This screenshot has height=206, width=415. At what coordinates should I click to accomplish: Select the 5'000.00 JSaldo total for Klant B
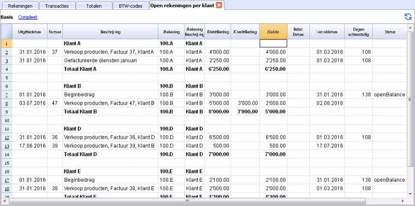point(273,112)
